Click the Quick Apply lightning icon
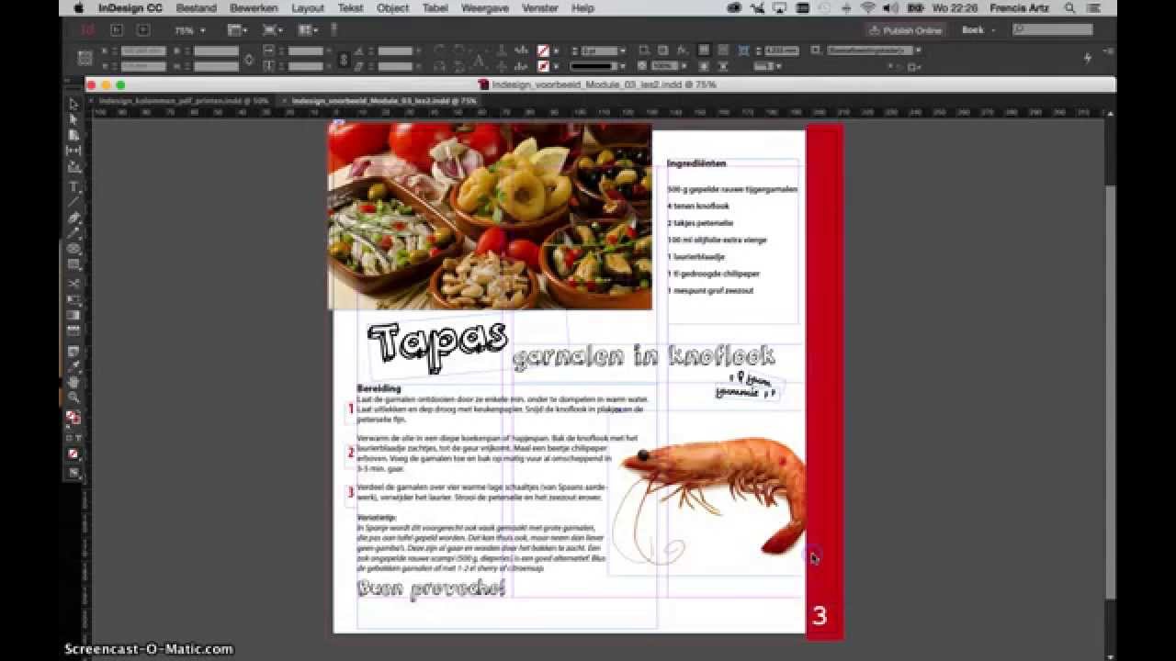The width and height of the screenshot is (1176, 661). (x=1088, y=58)
